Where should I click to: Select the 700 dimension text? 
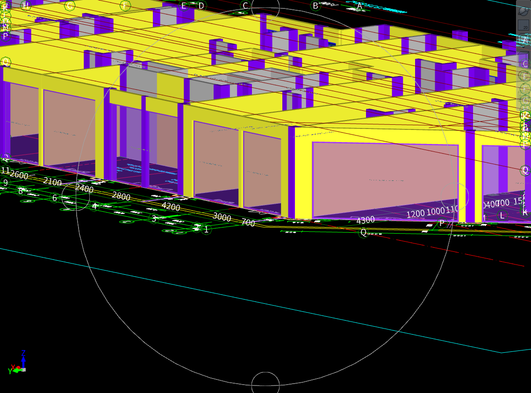[248, 222]
